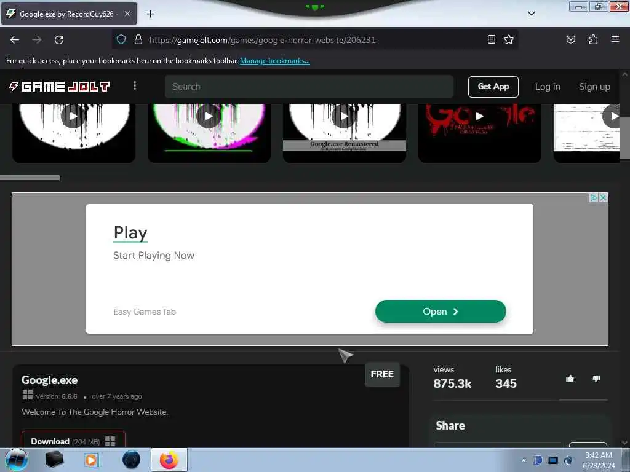Open the Extensions puzzle icon
Screen dimensions: 630x472
[593, 39]
